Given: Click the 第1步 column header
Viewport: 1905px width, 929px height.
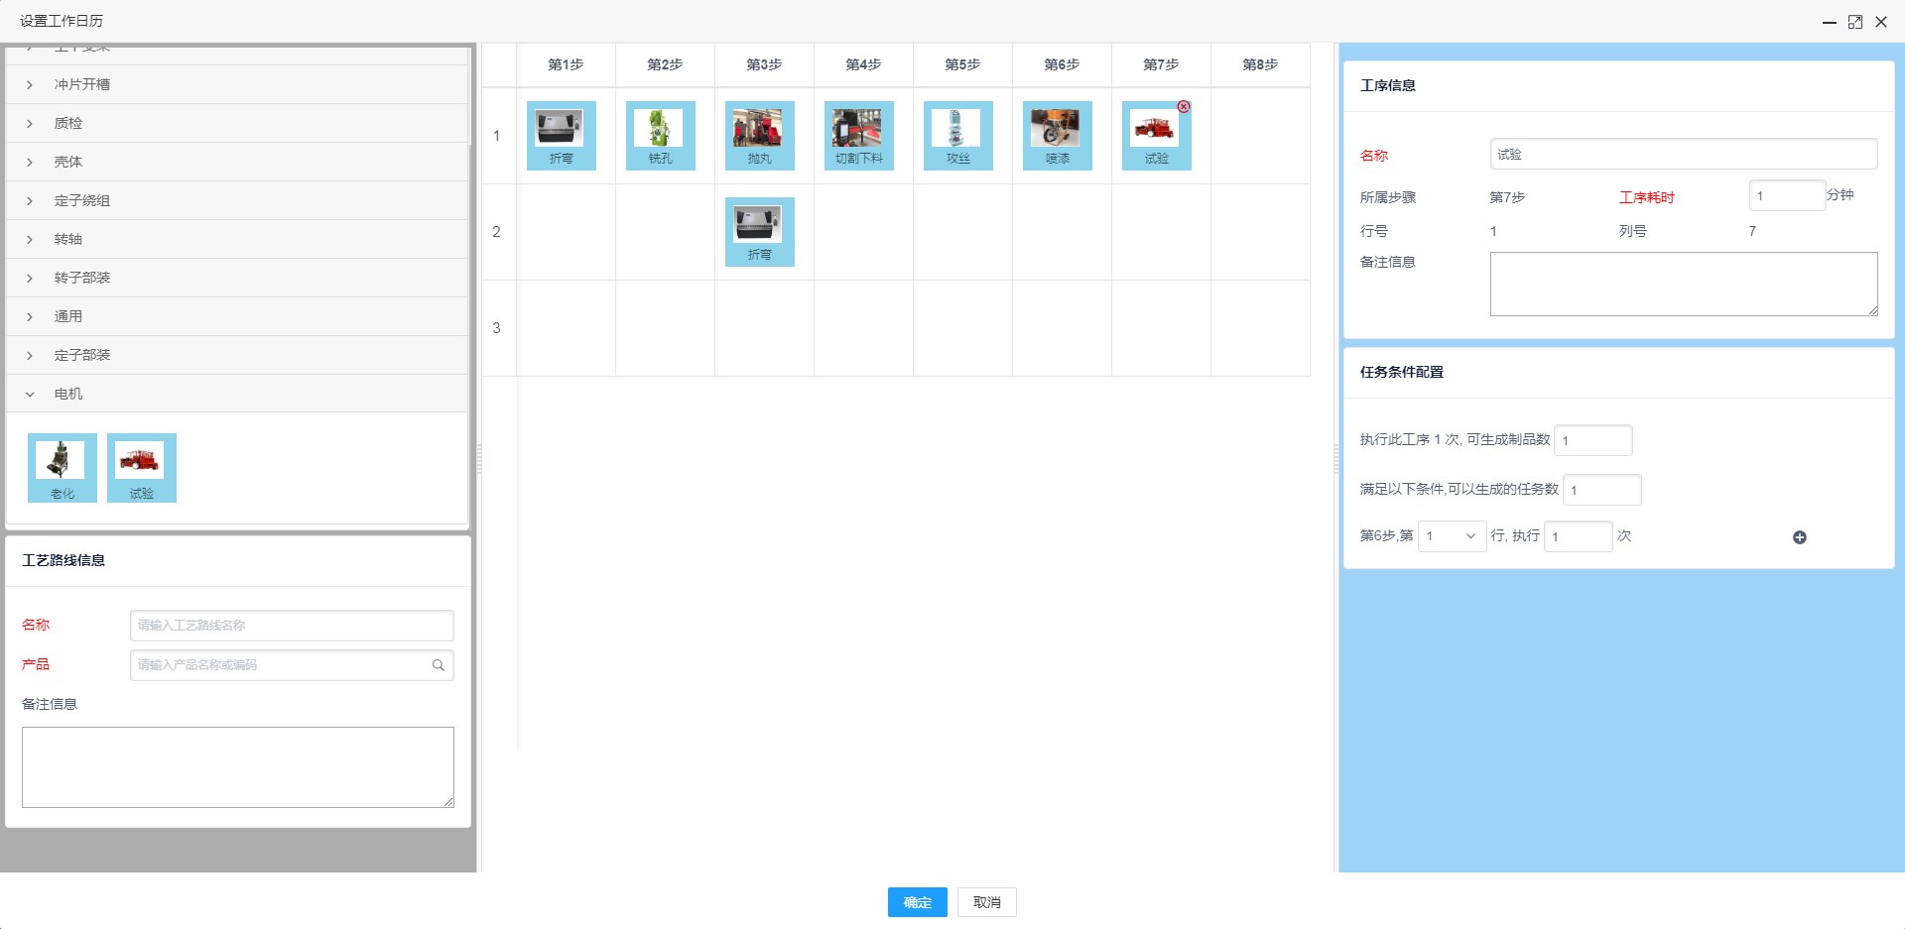Looking at the screenshot, I should (566, 64).
